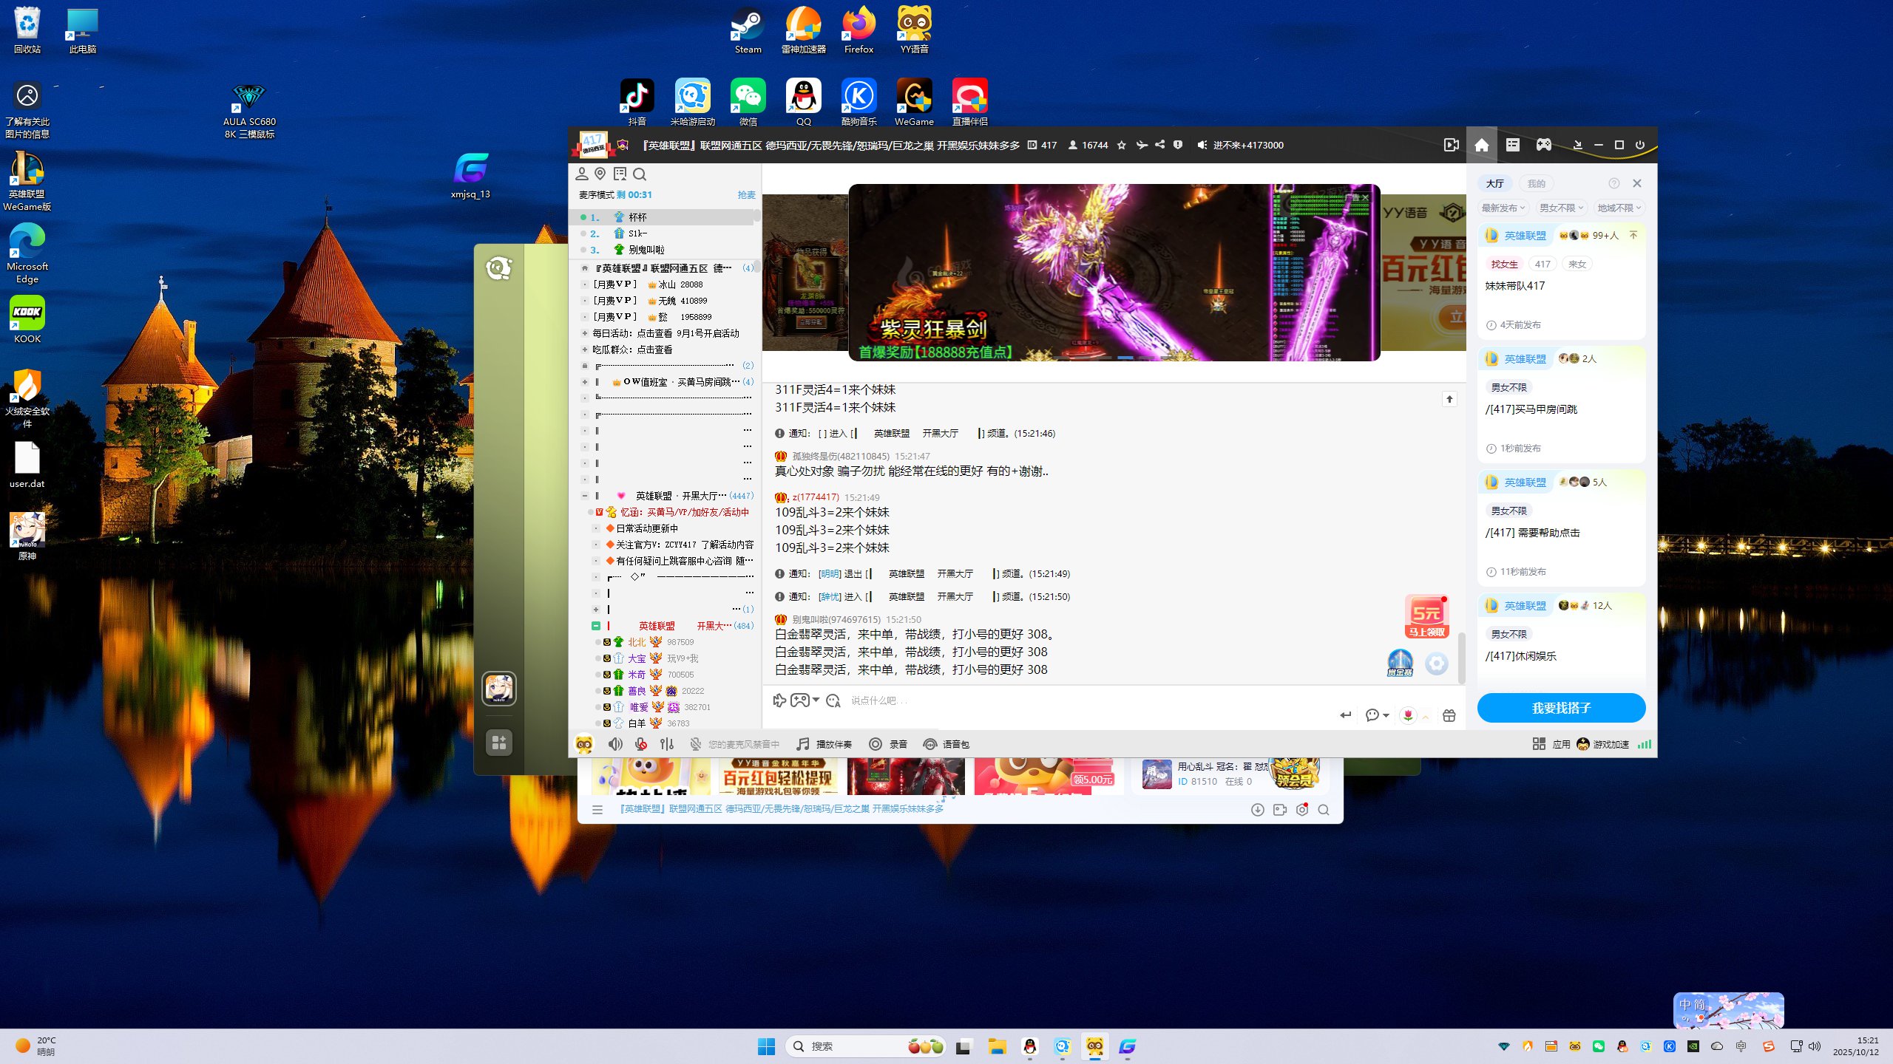This screenshot has height=1064, width=1893.
Task: Open the emoji picker in chat input
Action: click(x=833, y=700)
